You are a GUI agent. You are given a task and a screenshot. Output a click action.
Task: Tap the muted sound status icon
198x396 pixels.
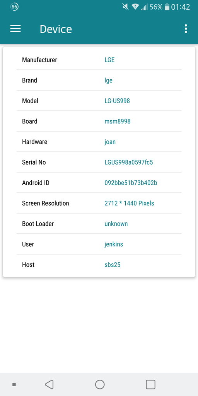click(x=126, y=7)
